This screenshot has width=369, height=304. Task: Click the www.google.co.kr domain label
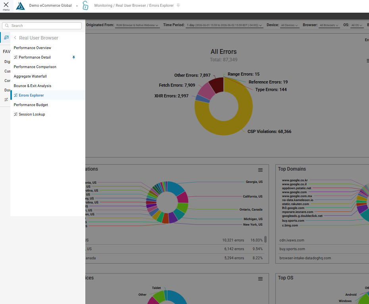295,180
